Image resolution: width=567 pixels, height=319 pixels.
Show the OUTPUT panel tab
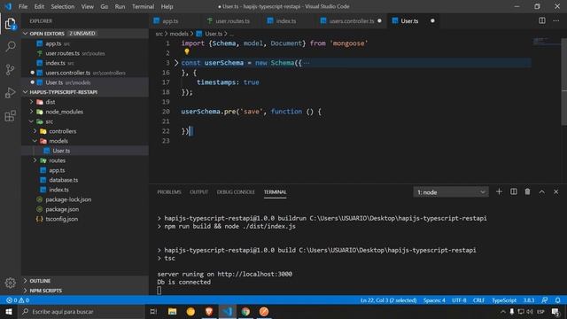point(198,192)
